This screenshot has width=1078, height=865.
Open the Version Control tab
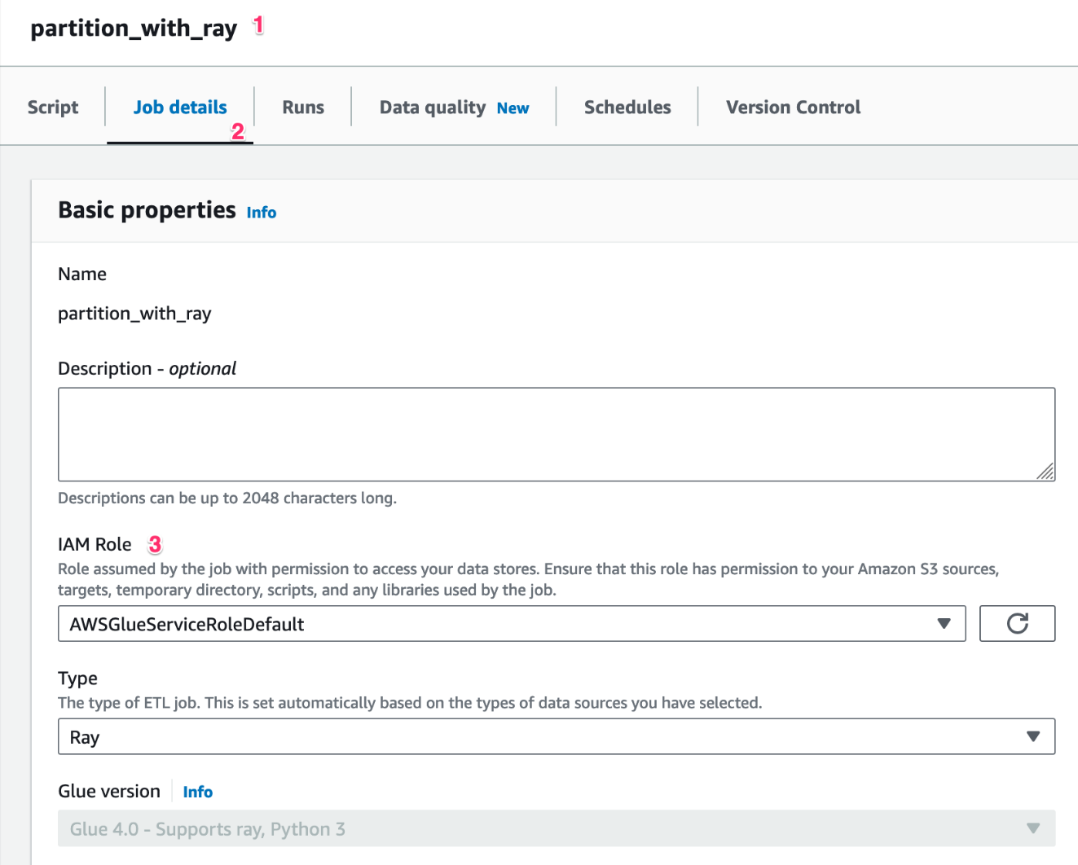pos(793,107)
